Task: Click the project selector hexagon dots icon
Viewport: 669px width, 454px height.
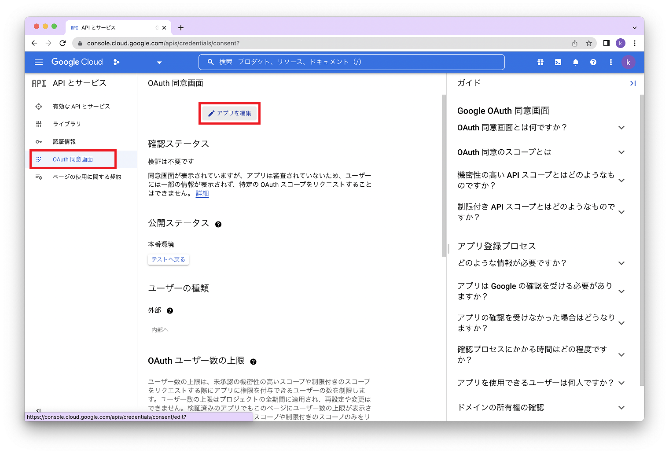Action: [x=117, y=62]
